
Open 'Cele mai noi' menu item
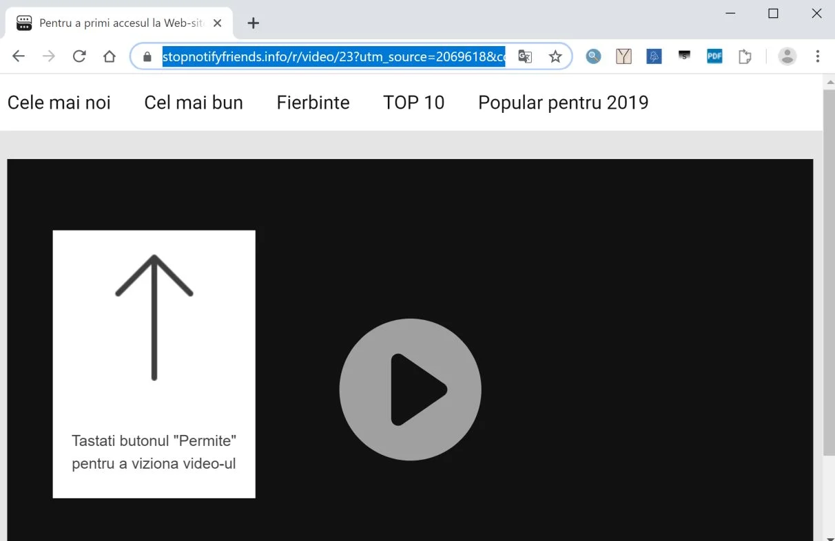[59, 103]
